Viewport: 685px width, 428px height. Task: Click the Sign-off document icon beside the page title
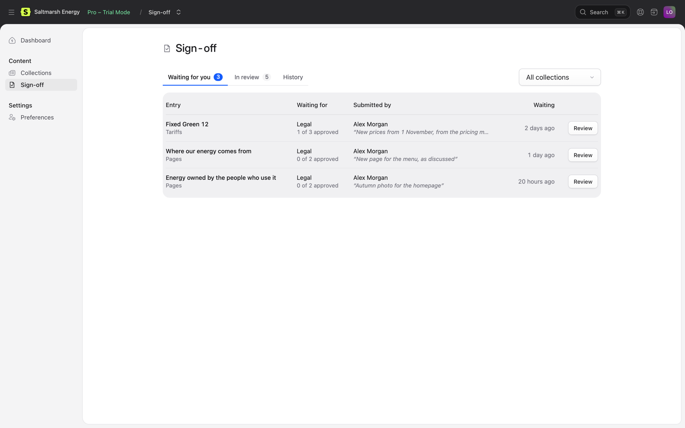167,49
